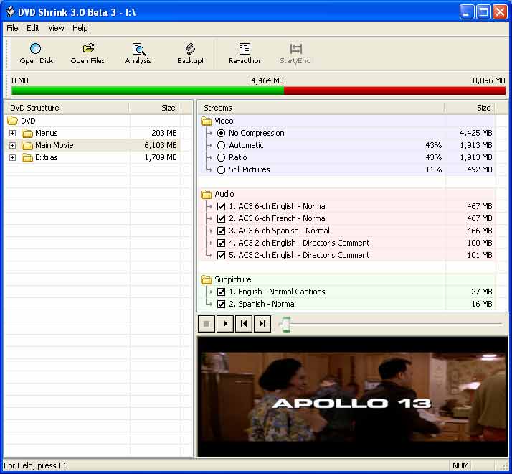Screen dimensions: 512x474
Task: Uncheck AC3 6-ch French audio stream
Action: click(x=221, y=218)
